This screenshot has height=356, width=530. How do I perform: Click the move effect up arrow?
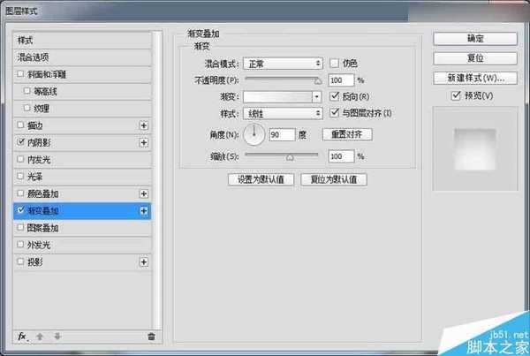click(x=38, y=336)
